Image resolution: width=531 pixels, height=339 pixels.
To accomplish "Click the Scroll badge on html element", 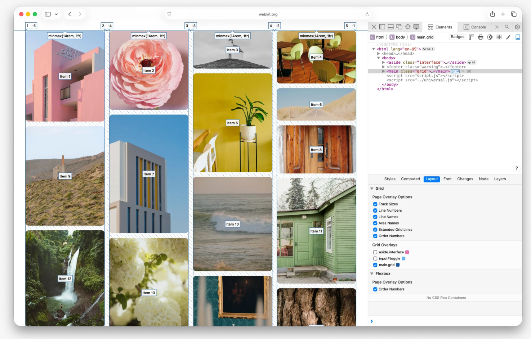I will [x=428, y=49].
